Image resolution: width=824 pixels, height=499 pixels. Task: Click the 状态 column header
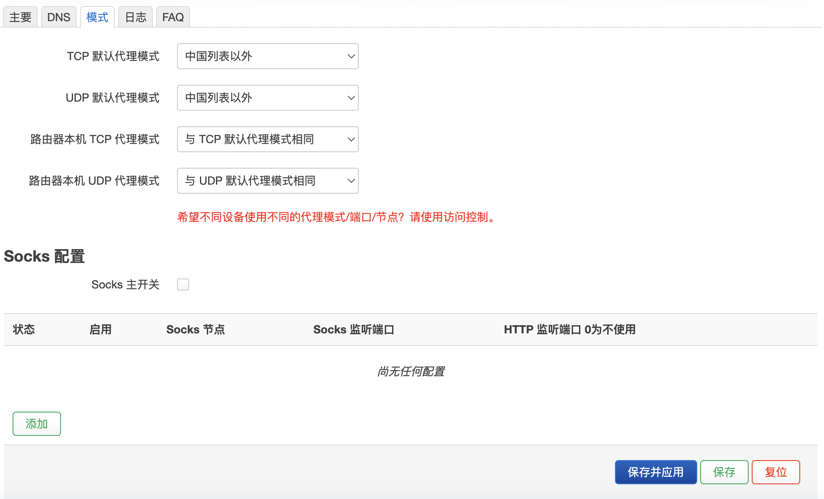[24, 329]
